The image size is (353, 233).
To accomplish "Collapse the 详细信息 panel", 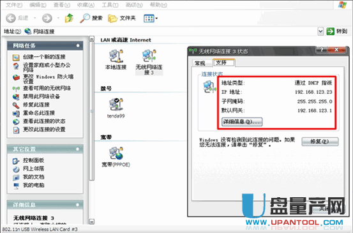I will pos(78,205).
